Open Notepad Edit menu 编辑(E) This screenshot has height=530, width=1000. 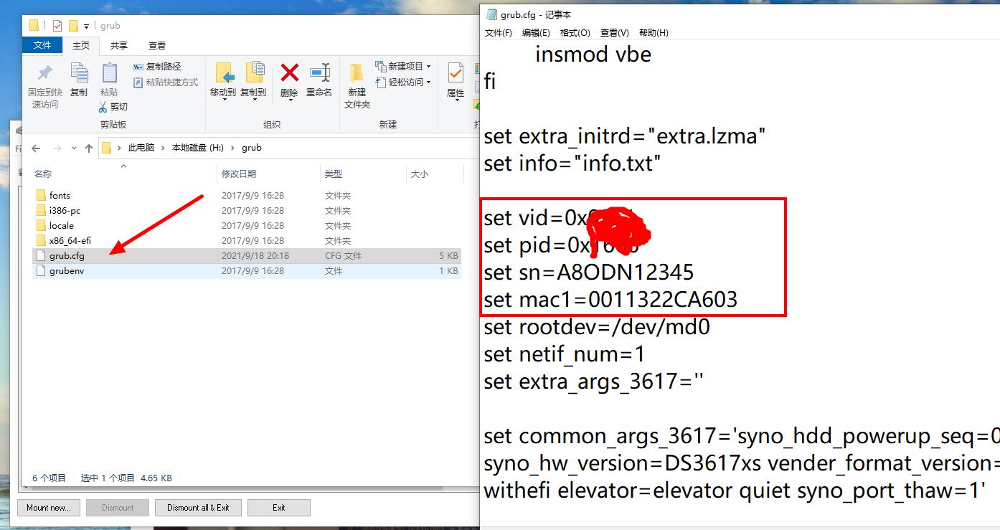[536, 33]
